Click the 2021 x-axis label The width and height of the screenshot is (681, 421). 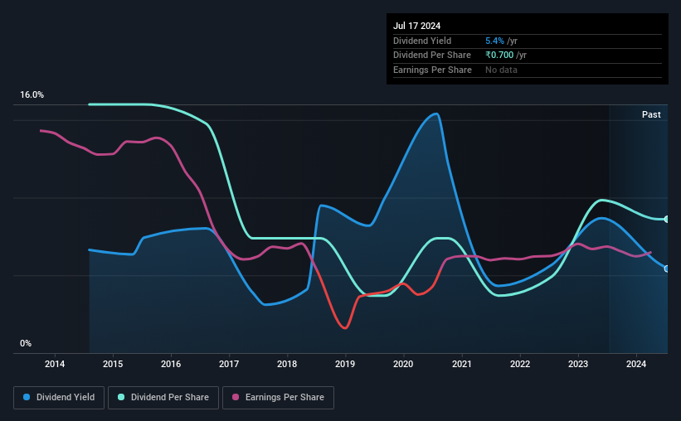462,364
